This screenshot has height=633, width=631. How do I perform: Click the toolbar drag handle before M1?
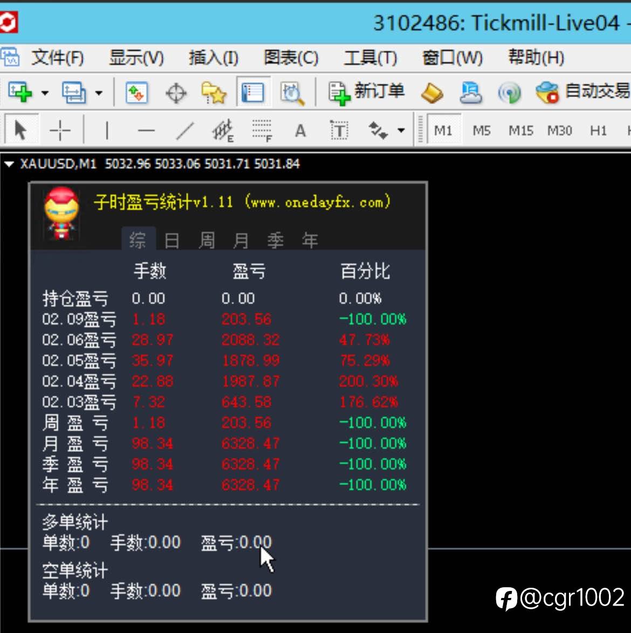[x=420, y=130]
